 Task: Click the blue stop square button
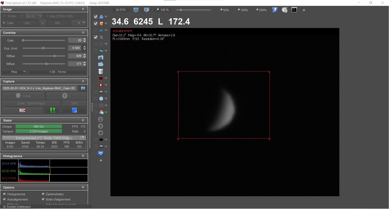coord(74,110)
